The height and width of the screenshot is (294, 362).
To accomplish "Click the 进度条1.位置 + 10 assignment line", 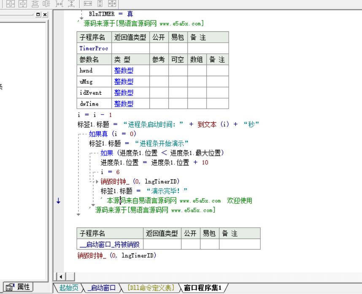I will tap(154, 162).
